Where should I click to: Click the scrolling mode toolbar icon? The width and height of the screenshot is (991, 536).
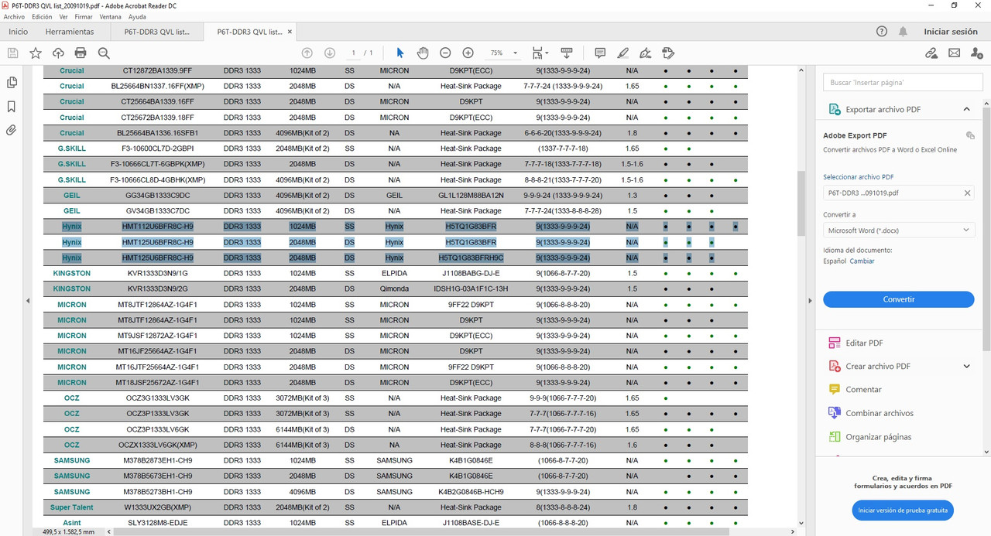click(566, 53)
